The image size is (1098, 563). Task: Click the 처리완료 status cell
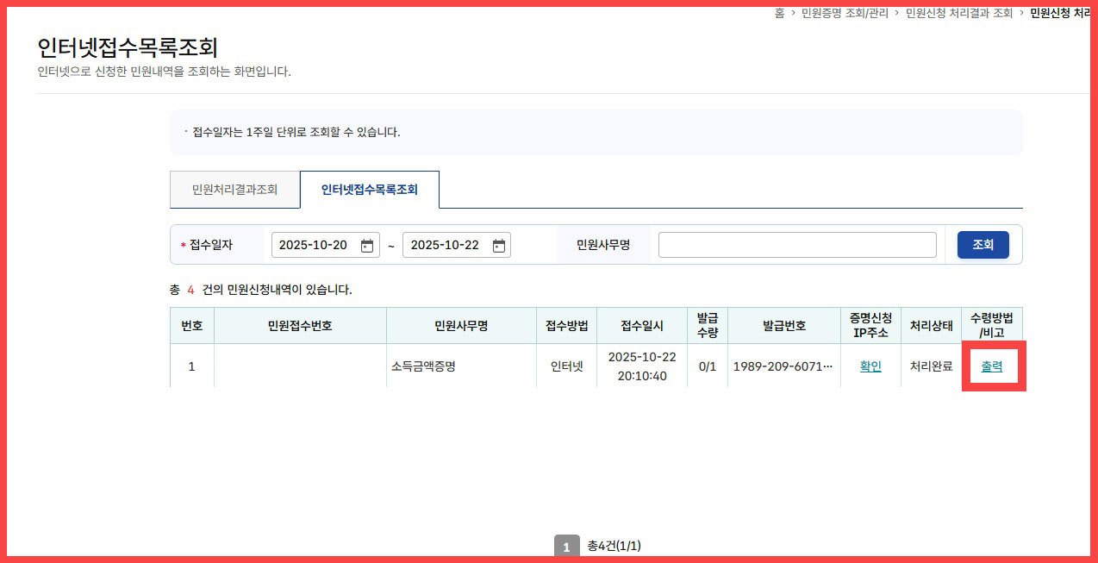coord(931,366)
